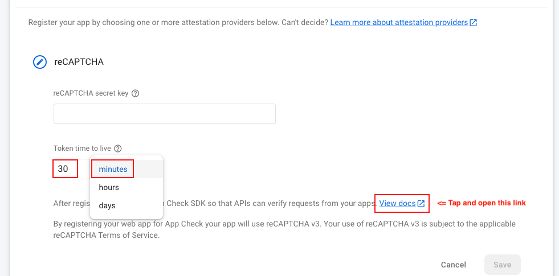Click the red Tap and open this link note
Image resolution: width=559 pixels, height=276 pixels.
tap(481, 203)
